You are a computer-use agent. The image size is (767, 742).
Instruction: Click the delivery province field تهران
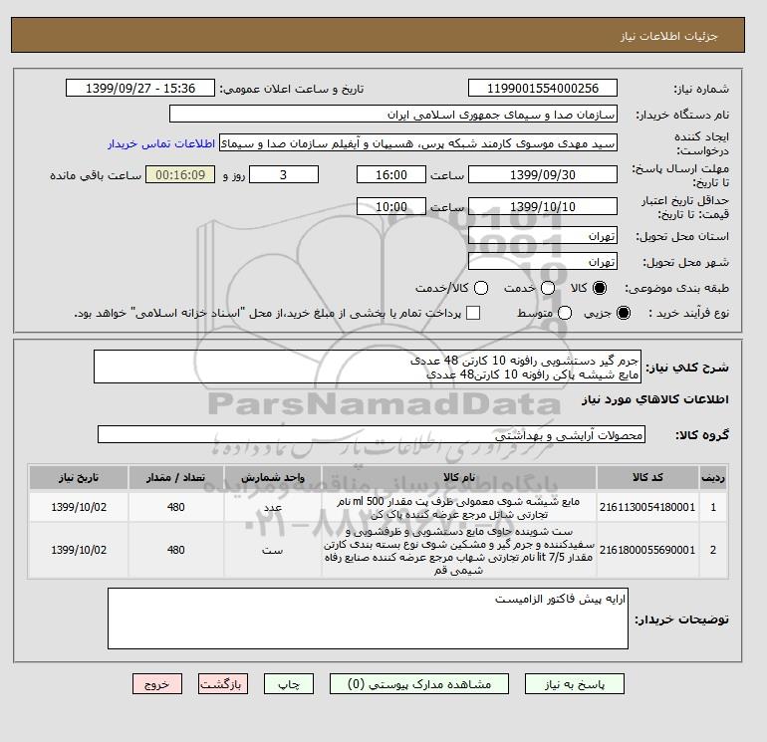(543, 236)
